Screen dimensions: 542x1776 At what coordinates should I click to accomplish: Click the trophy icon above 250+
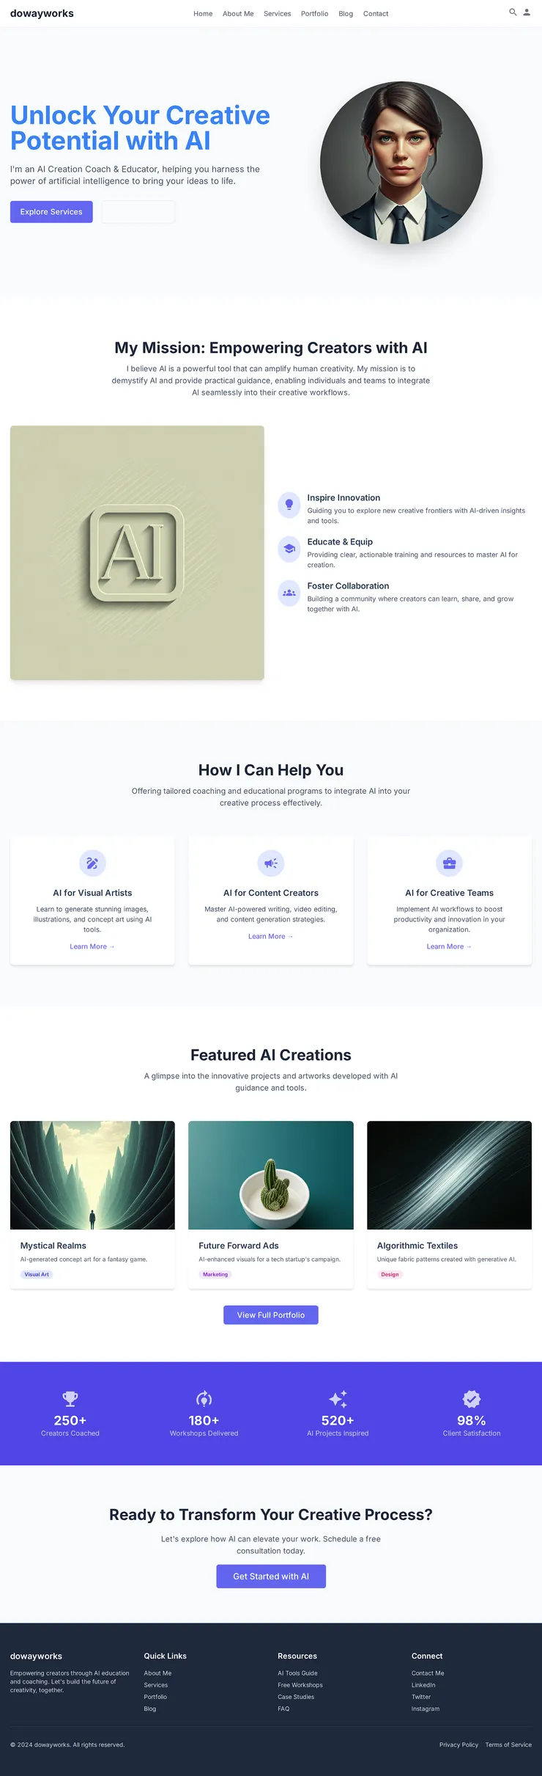tap(70, 1399)
